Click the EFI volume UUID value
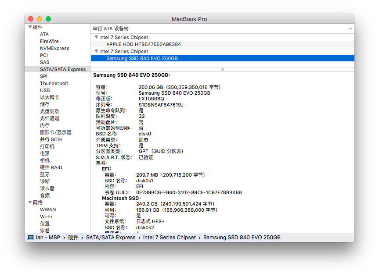Image resolution: width=379 pixels, height=277 pixels. tap(189, 192)
